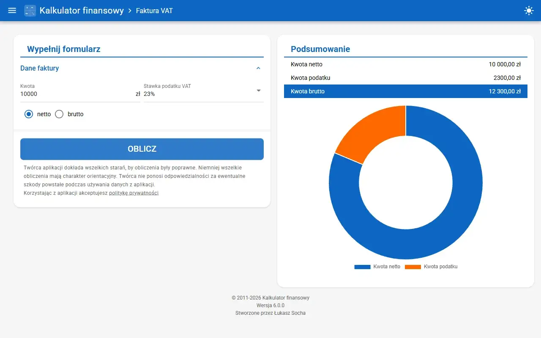Click the Kalkulator finansowy header title
This screenshot has height=338, width=541.
coord(82,11)
